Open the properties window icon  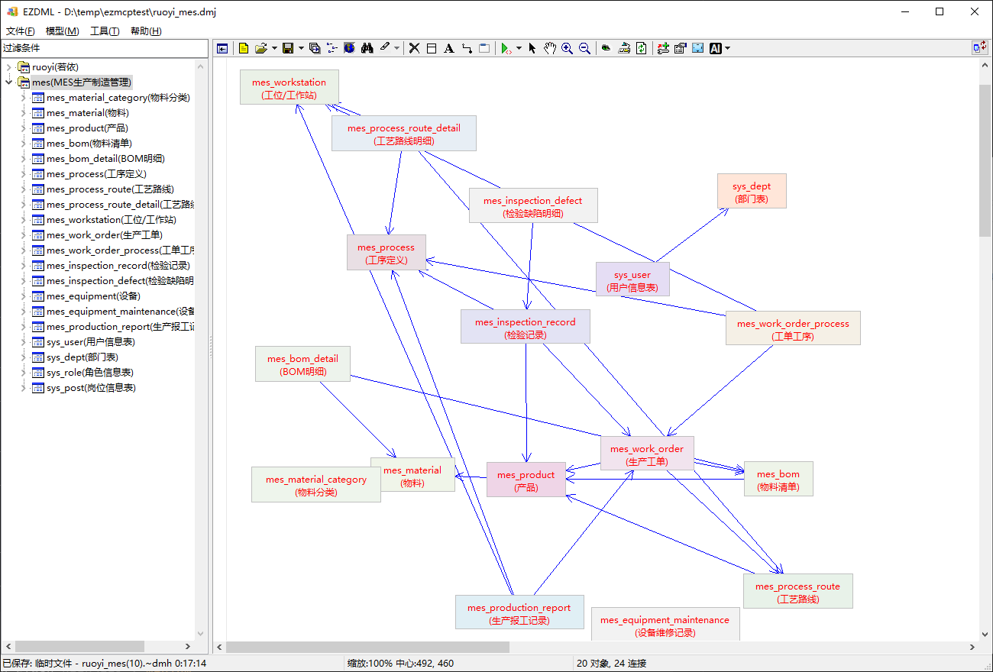click(x=681, y=48)
